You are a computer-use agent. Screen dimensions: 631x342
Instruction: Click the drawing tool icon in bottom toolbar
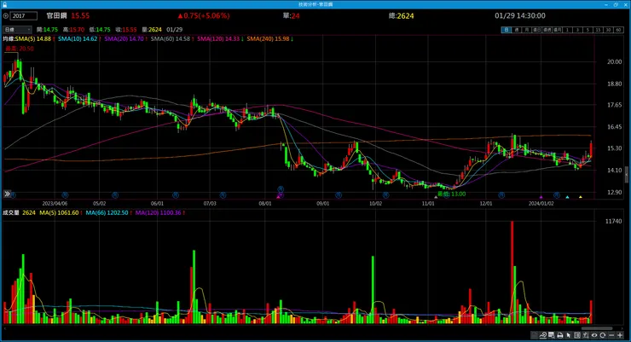coord(543,335)
